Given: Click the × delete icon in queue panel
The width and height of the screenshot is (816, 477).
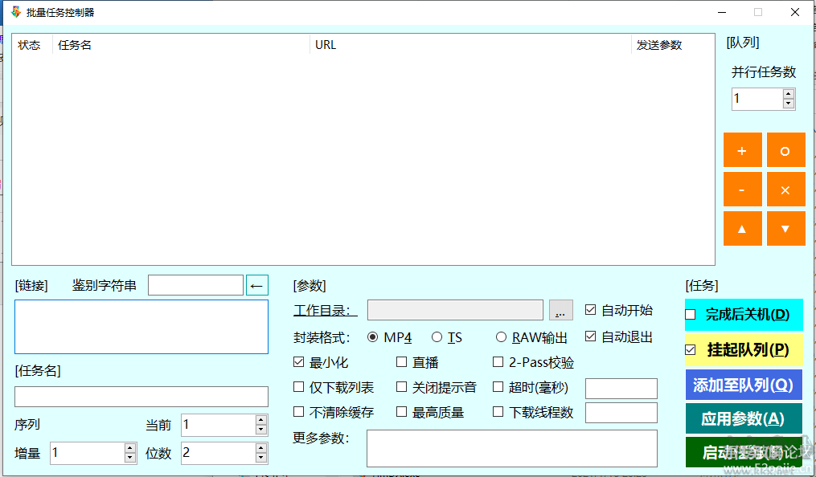Looking at the screenshot, I should pyautogui.click(x=785, y=189).
